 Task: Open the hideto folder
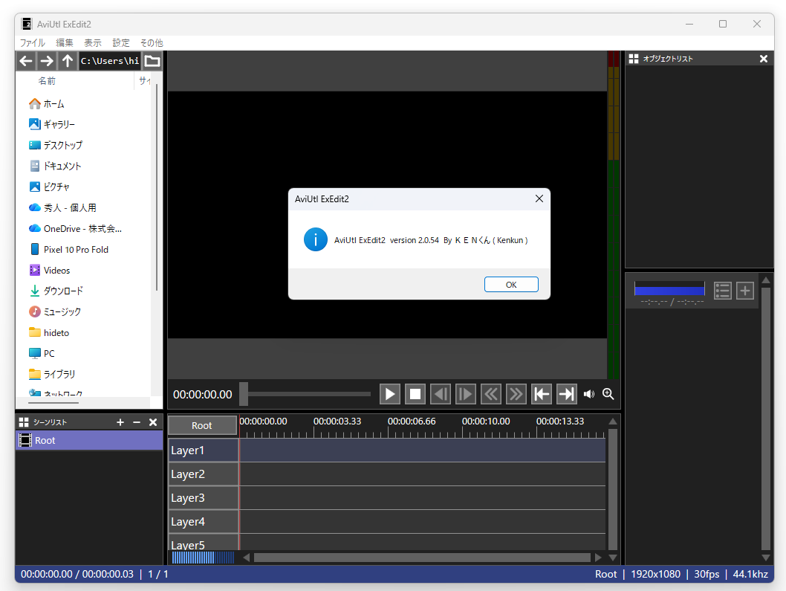(49, 332)
